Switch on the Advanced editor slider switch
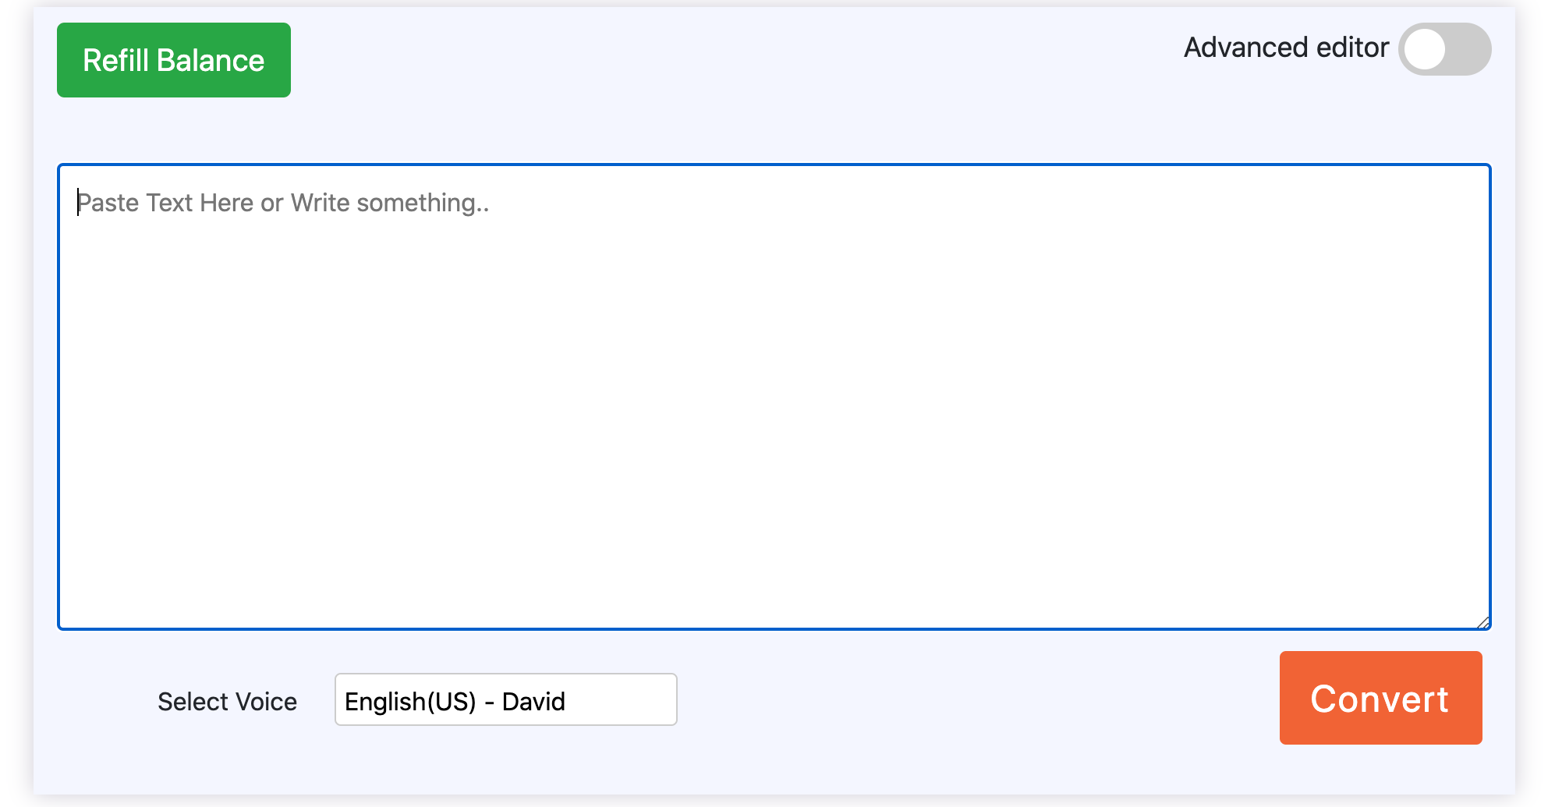This screenshot has width=1548, height=807. pos(1444,49)
